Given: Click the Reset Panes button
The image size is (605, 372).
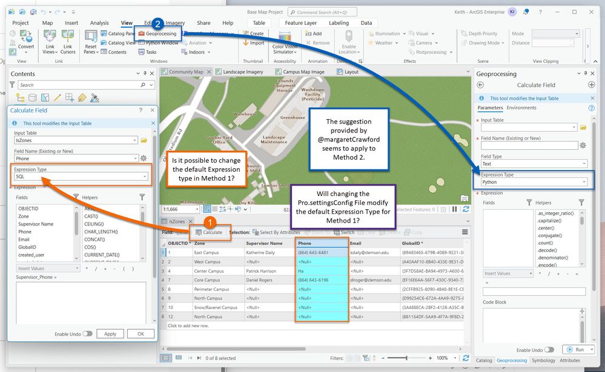Looking at the screenshot, I should pyautogui.click(x=91, y=42).
